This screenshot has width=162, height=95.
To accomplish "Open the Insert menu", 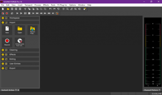I will click(20, 5).
